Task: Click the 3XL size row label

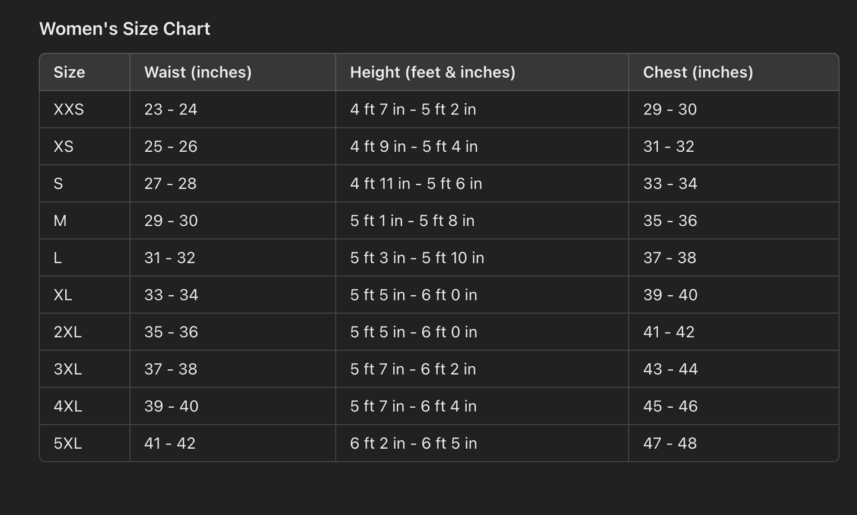Action: 68,369
